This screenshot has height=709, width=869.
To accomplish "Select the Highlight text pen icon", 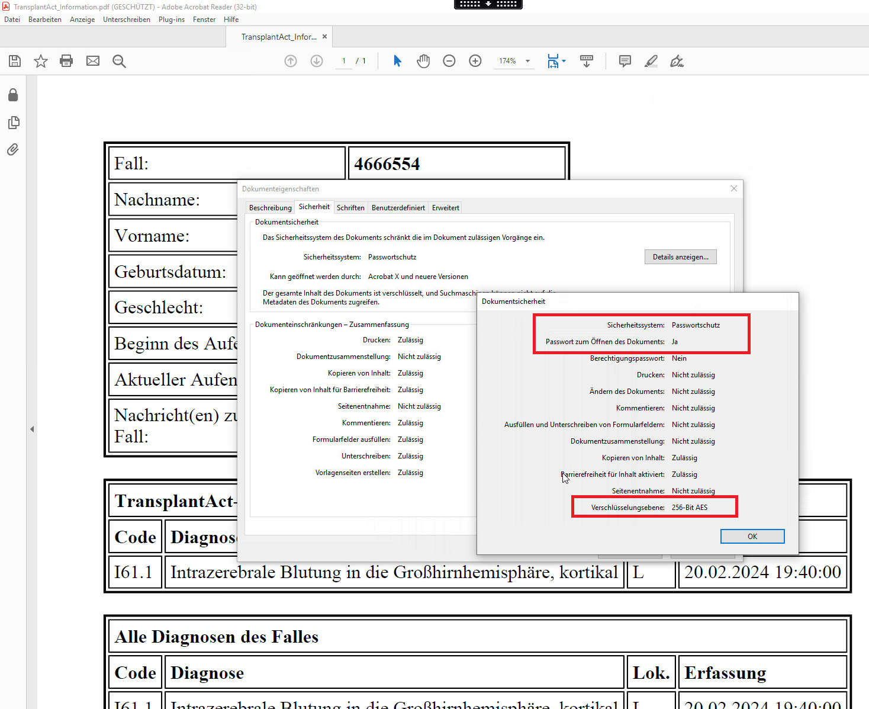I will coord(651,61).
